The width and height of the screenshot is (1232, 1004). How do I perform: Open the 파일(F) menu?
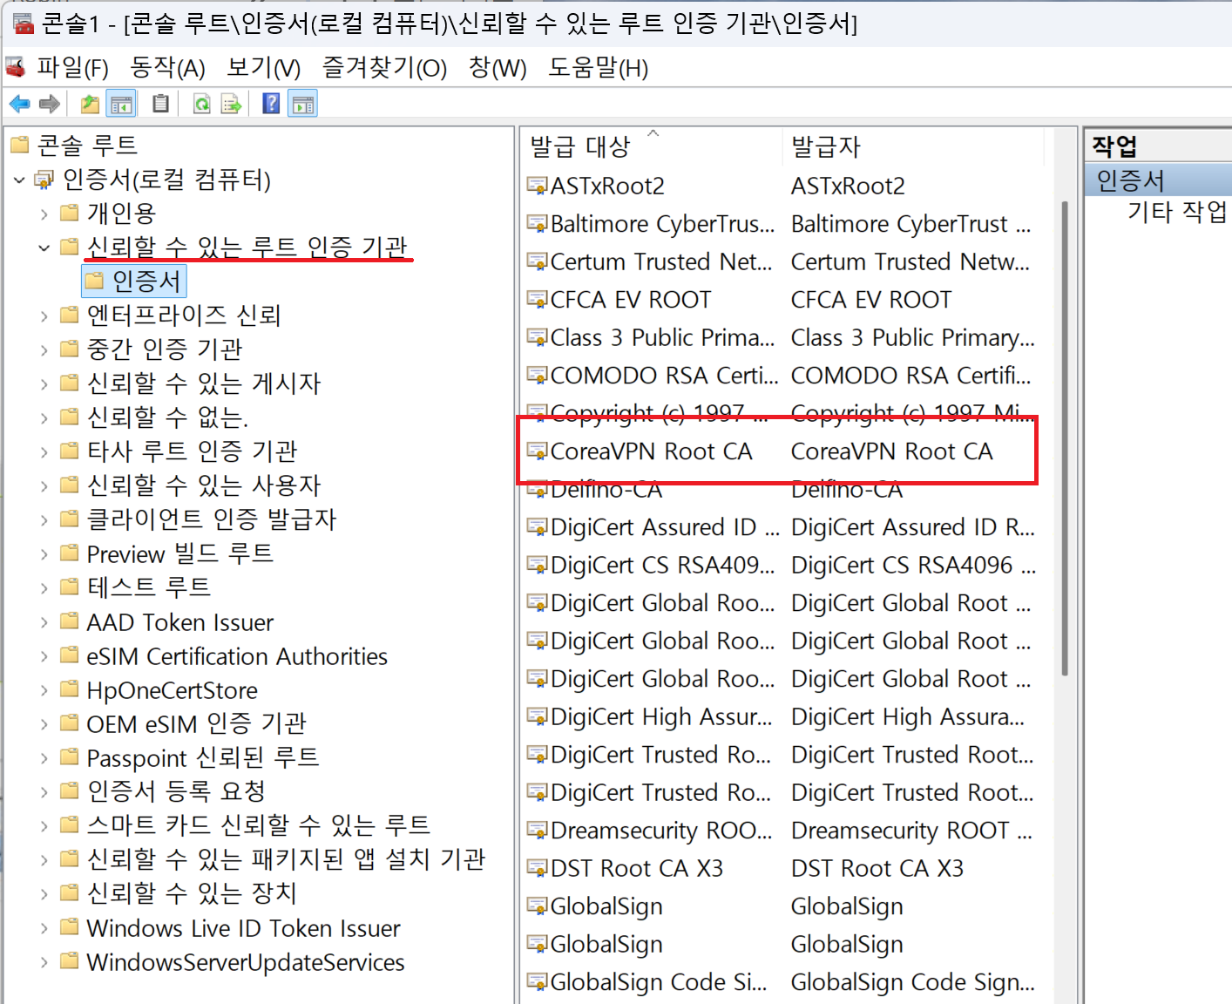click(x=72, y=68)
